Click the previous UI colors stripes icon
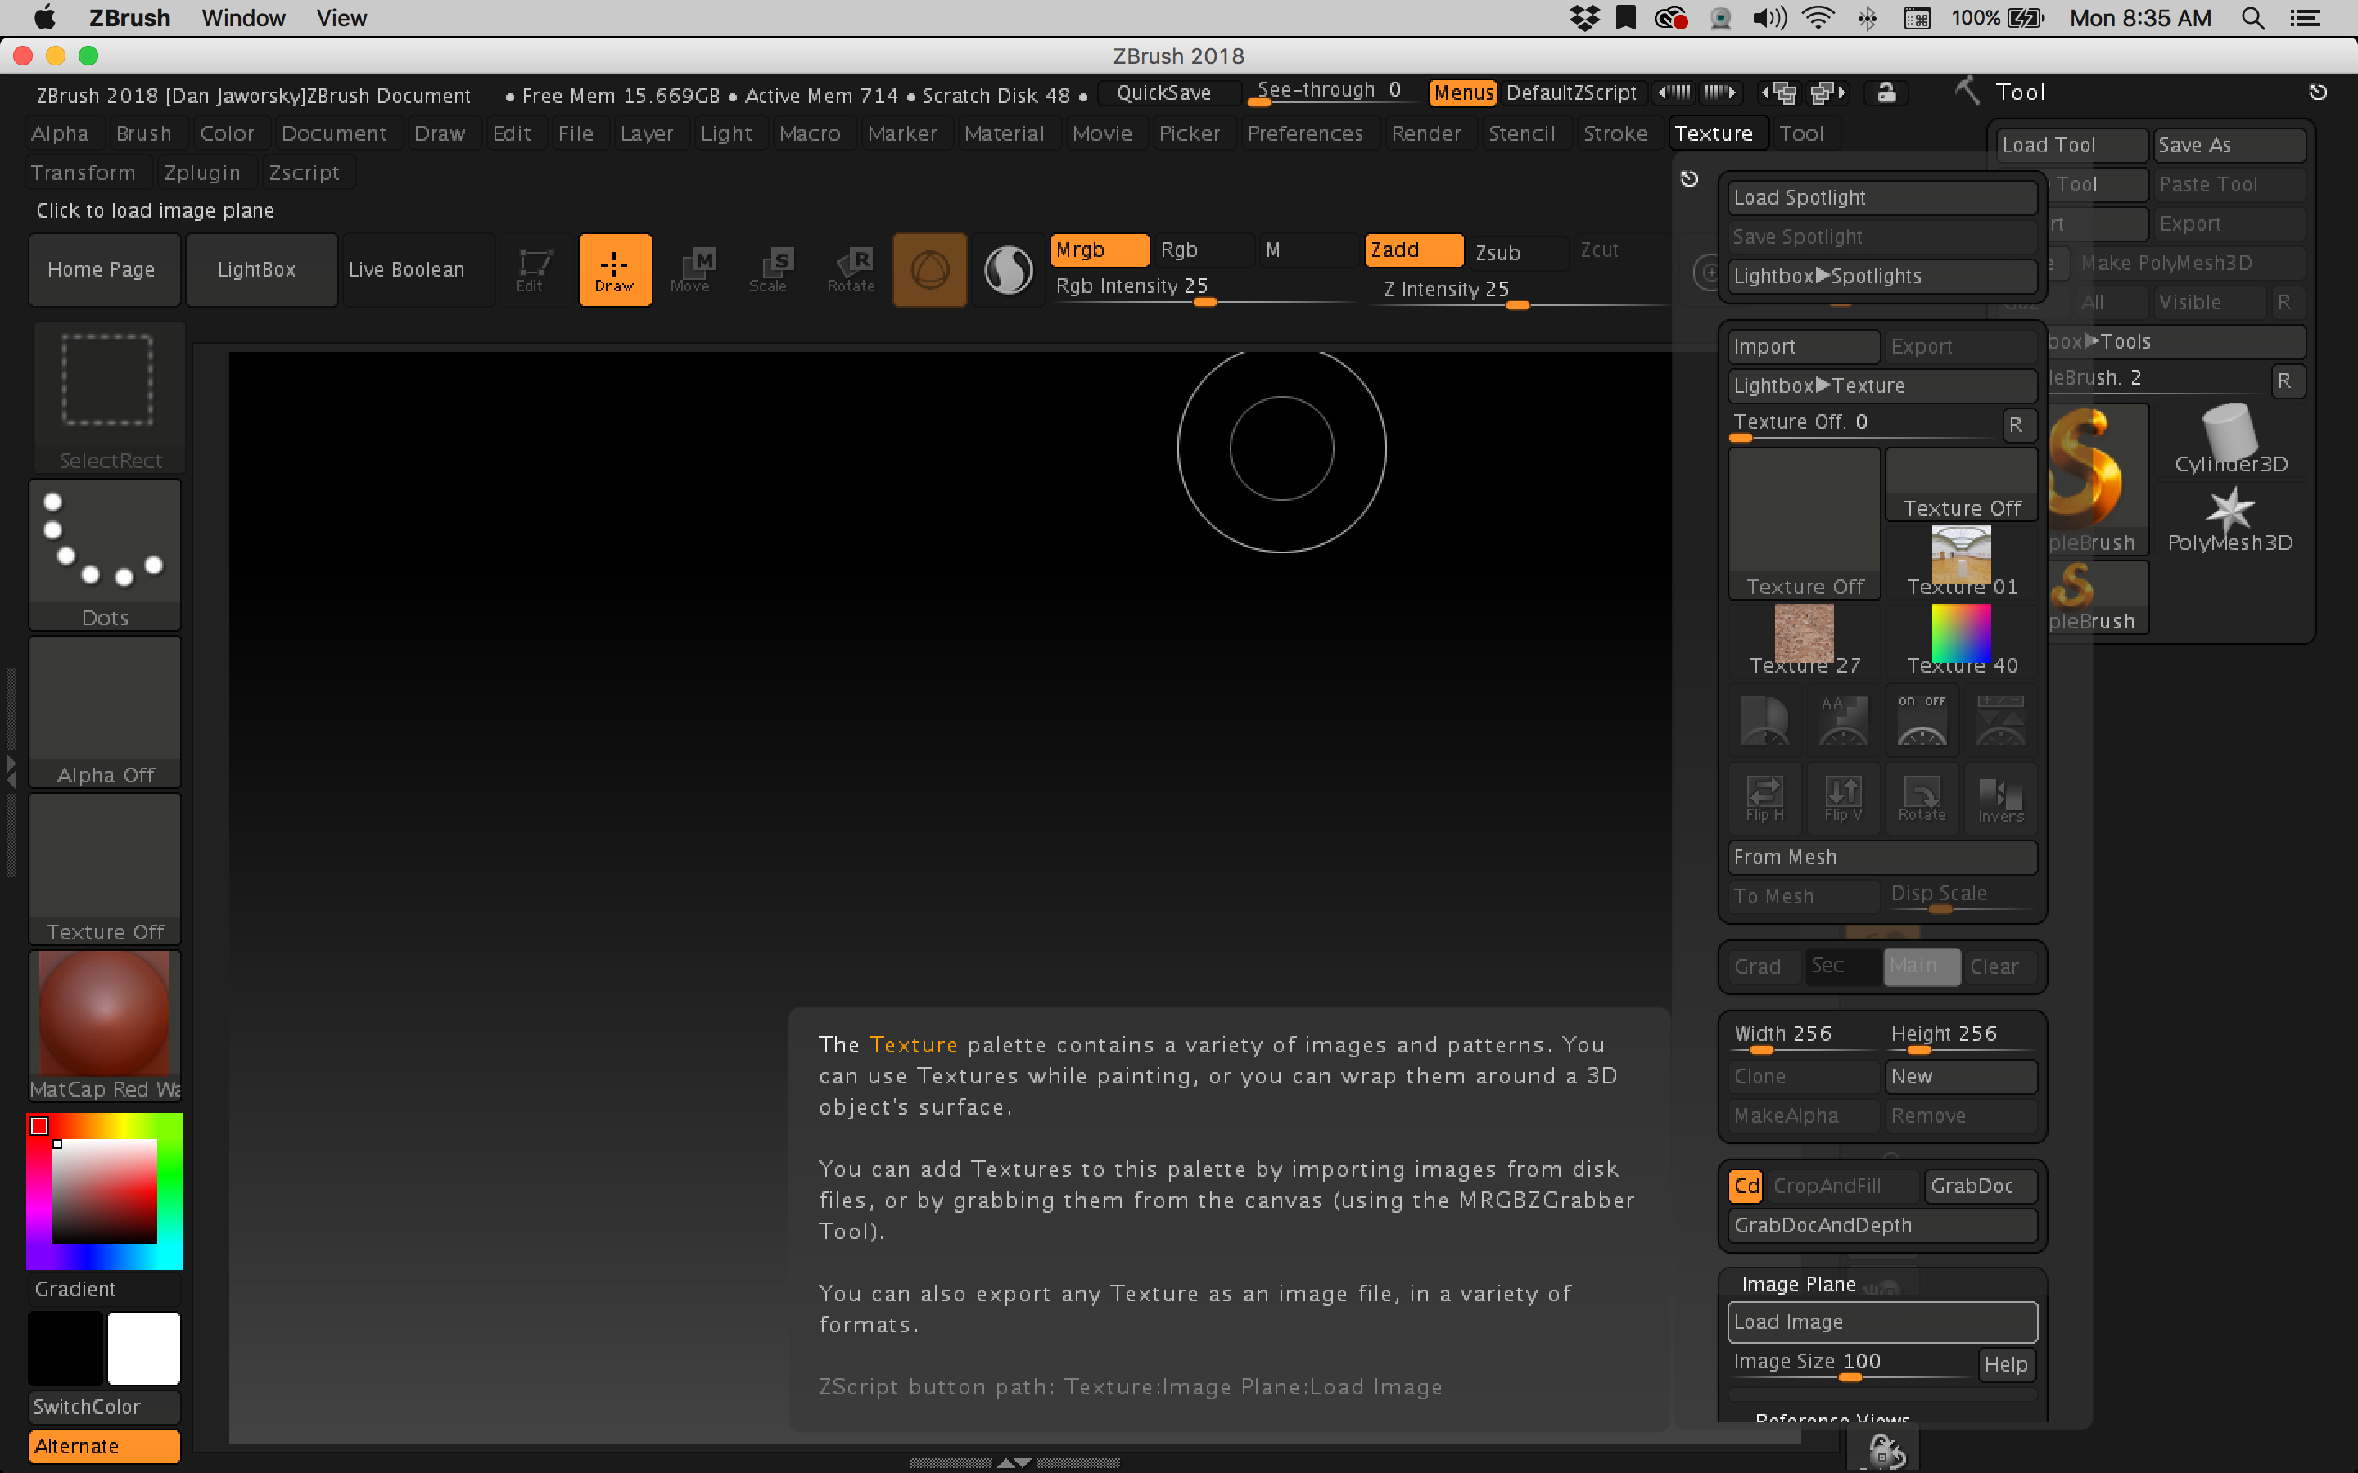Image resolution: width=2358 pixels, height=1473 pixels. point(1674,92)
